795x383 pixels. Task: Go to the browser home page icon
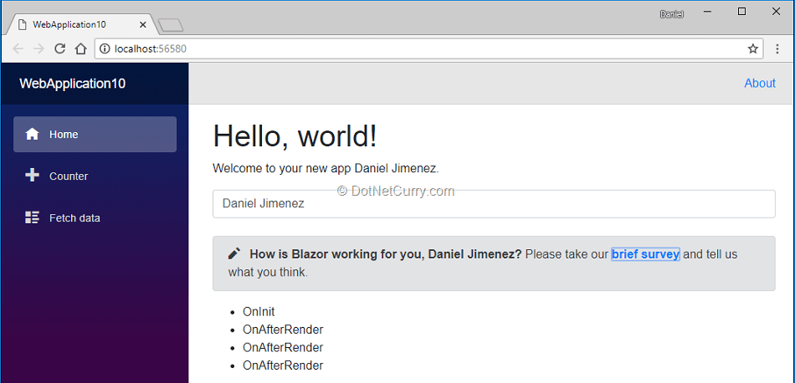click(x=80, y=49)
